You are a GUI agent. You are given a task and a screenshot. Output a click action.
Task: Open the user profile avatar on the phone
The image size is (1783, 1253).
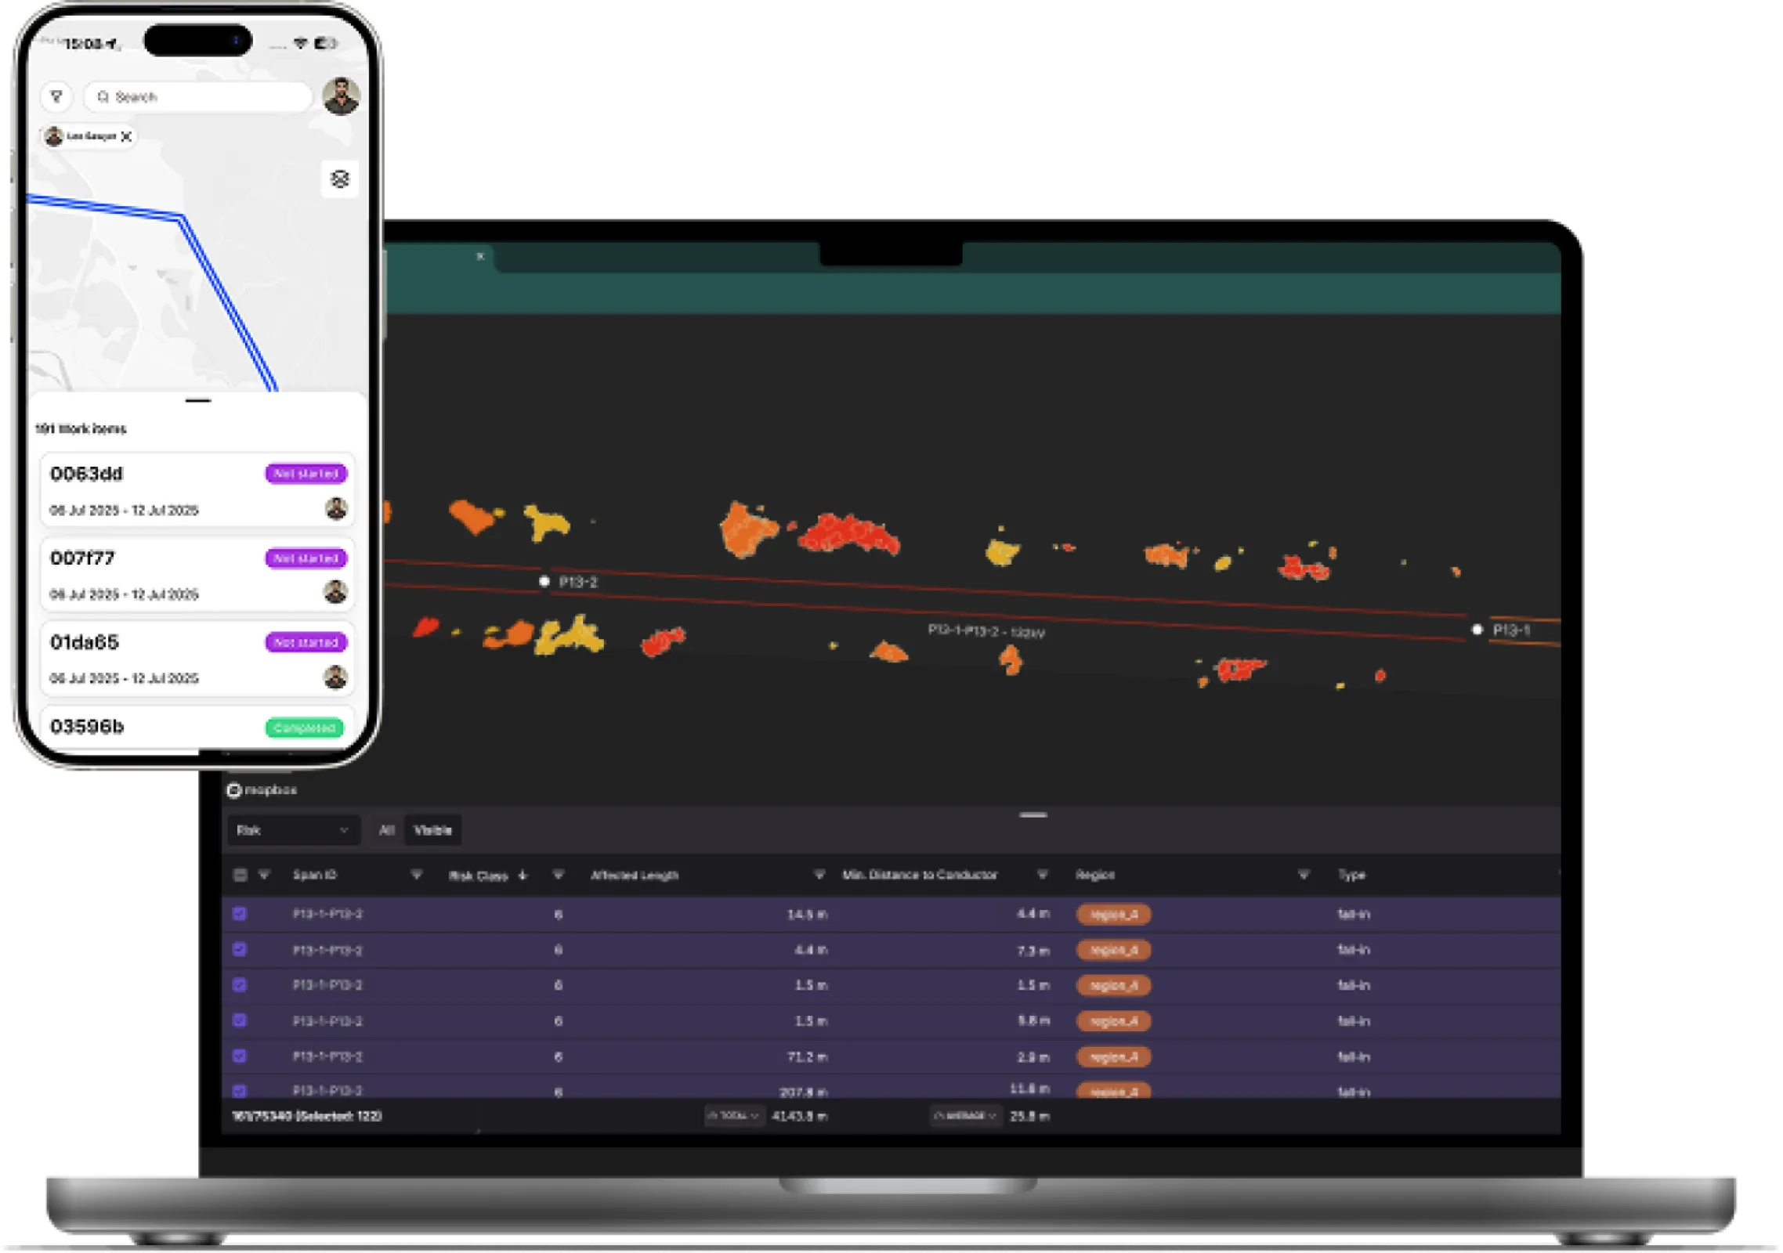pyautogui.click(x=341, y=96)
